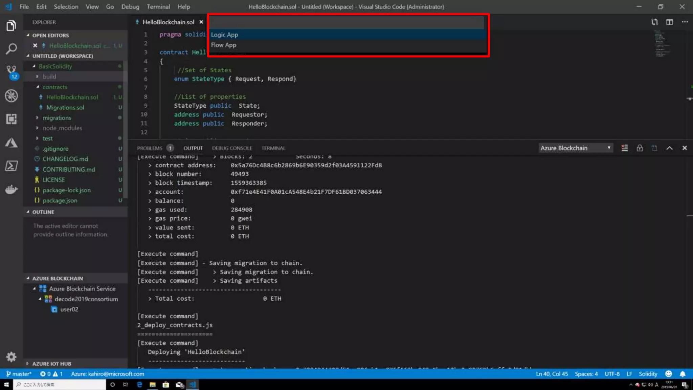Screen dimensions: 693x390
Task: Open the Docker view icon
Action: coord(11,189)
